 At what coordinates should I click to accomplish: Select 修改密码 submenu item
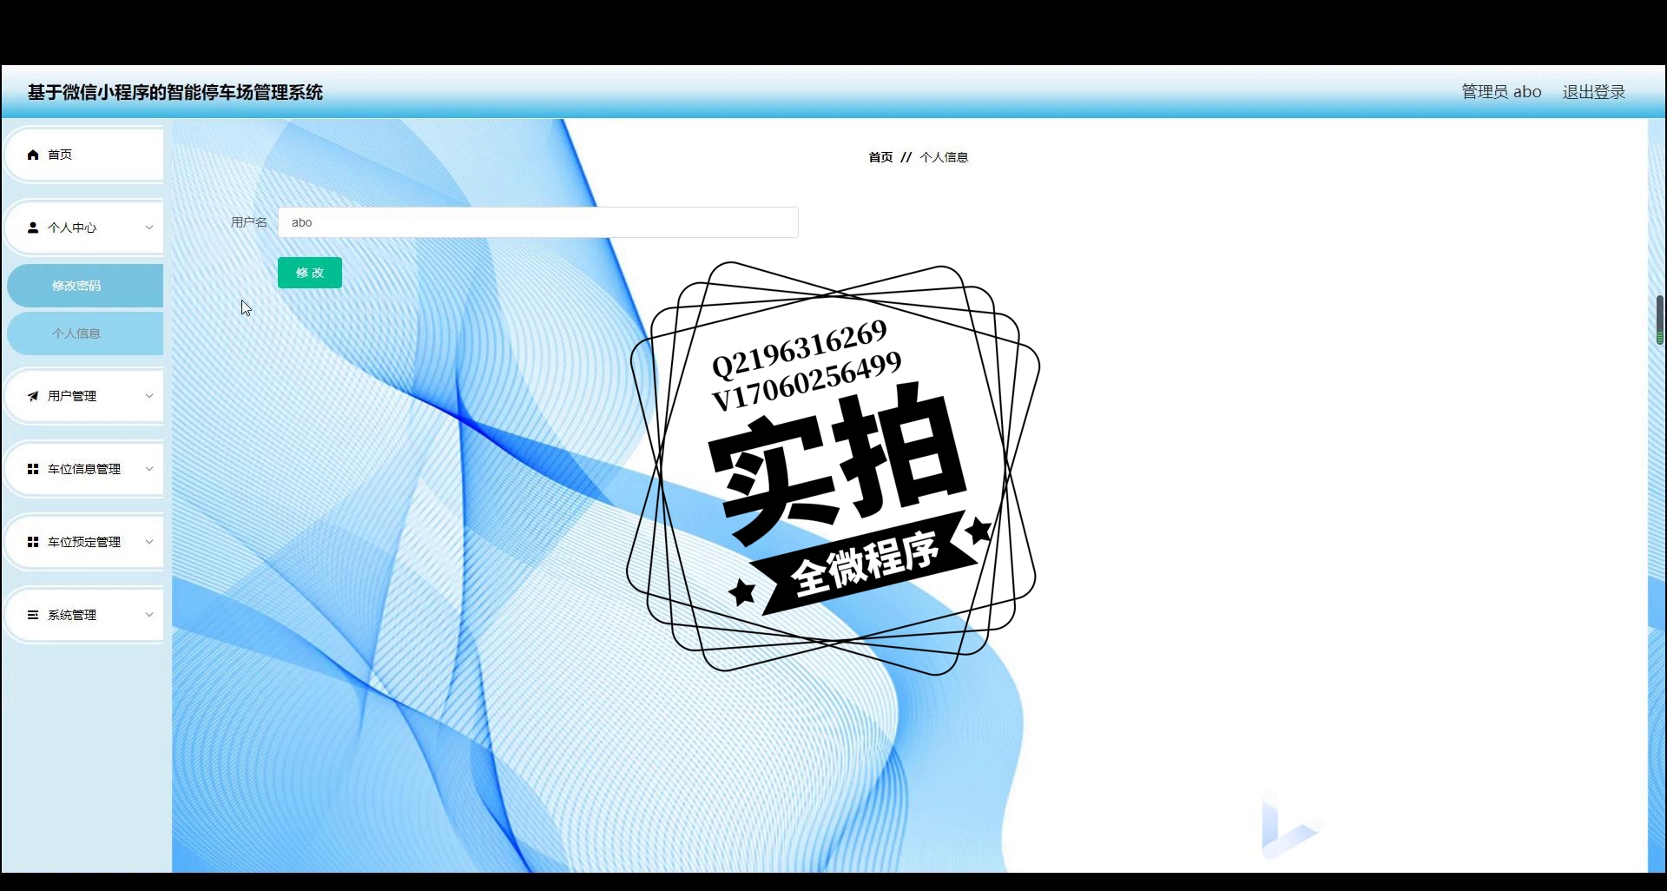(x=85, y=286)
